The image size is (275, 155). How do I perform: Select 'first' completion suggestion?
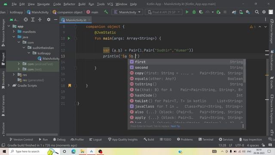(186, 62)
